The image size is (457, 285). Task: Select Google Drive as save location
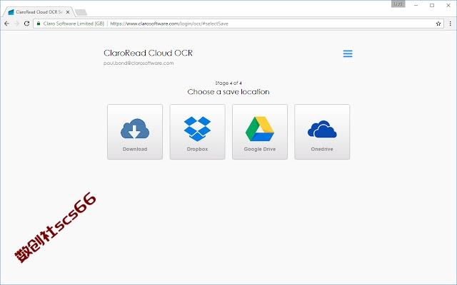[x=260, y=132]
